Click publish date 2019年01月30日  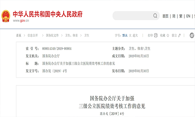pyautogui.click(x=139, y=71)
